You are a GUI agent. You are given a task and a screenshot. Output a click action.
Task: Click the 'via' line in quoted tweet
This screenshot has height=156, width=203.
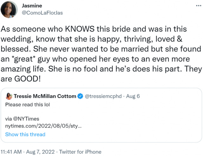point(22,119)
